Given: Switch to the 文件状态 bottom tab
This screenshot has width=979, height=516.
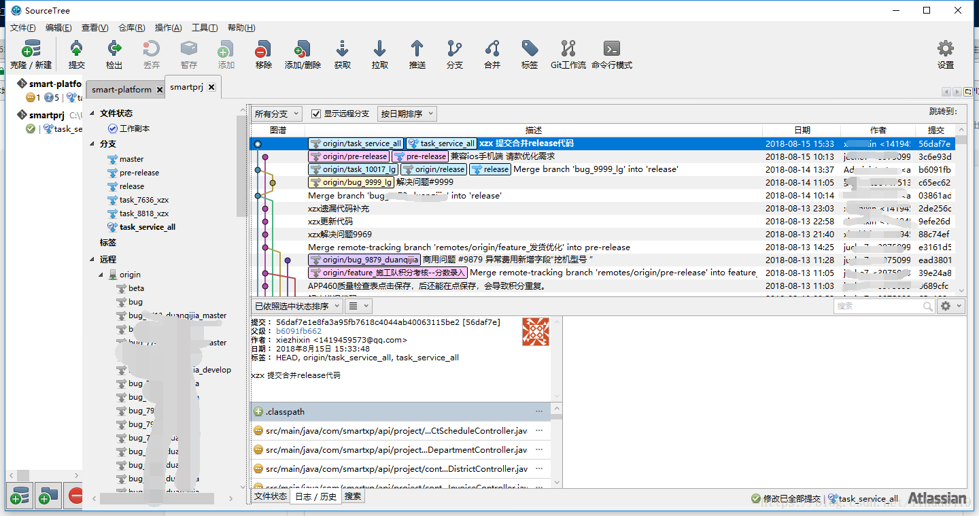Looking at the screenshot, I should (271, 496).
